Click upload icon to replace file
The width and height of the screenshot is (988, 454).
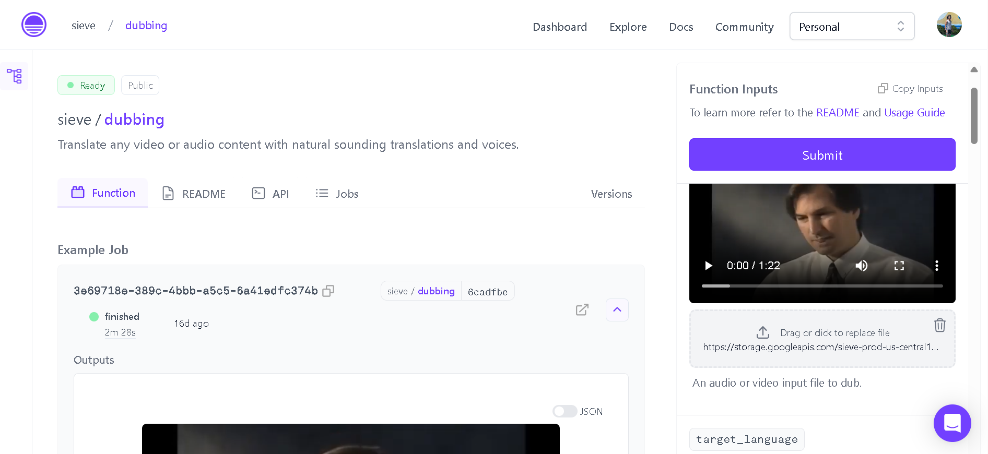(x=763, y=332)
